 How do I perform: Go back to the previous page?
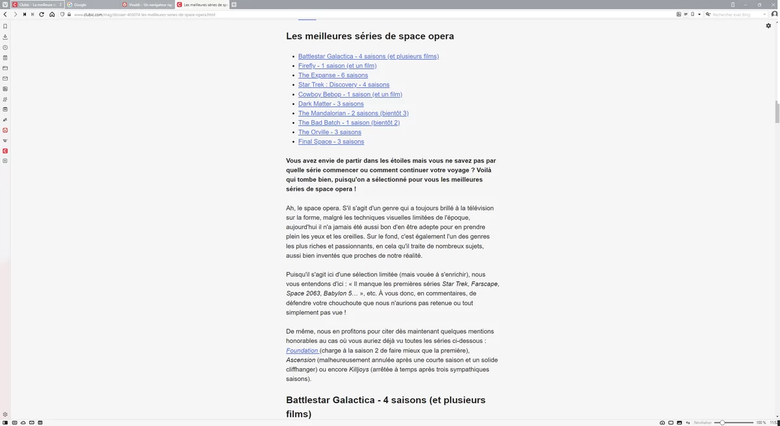pyautogui.click(x=6, y=14)
